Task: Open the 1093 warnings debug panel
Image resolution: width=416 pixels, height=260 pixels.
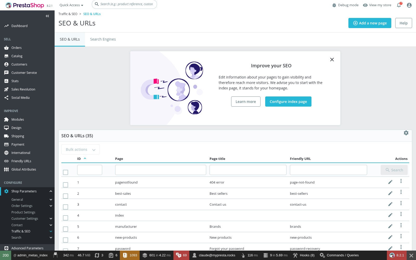Action: 130,255
